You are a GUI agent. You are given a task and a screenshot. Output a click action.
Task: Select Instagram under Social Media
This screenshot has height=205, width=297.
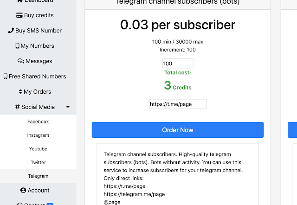point(38,135)
